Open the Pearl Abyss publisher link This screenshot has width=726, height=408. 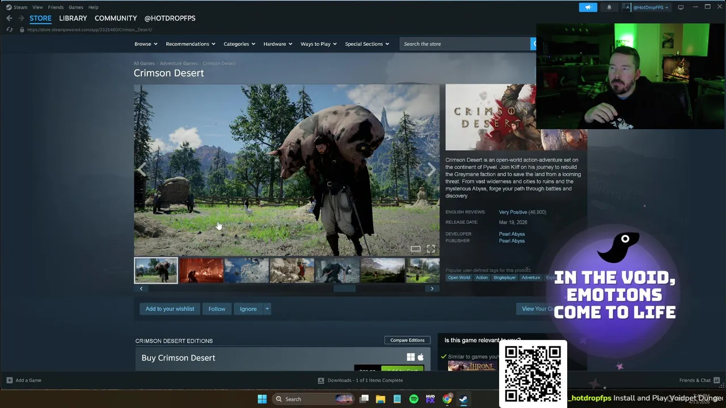512,241
